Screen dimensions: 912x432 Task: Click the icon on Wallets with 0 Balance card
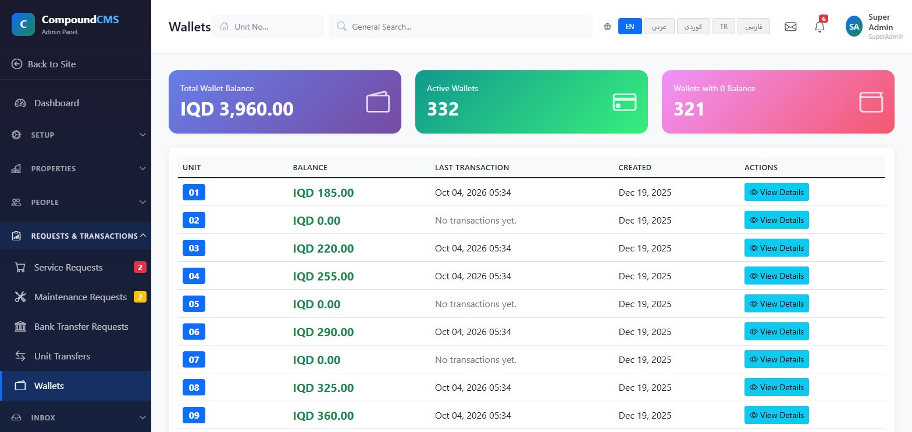pyautogui.click(x=871, y=102)
